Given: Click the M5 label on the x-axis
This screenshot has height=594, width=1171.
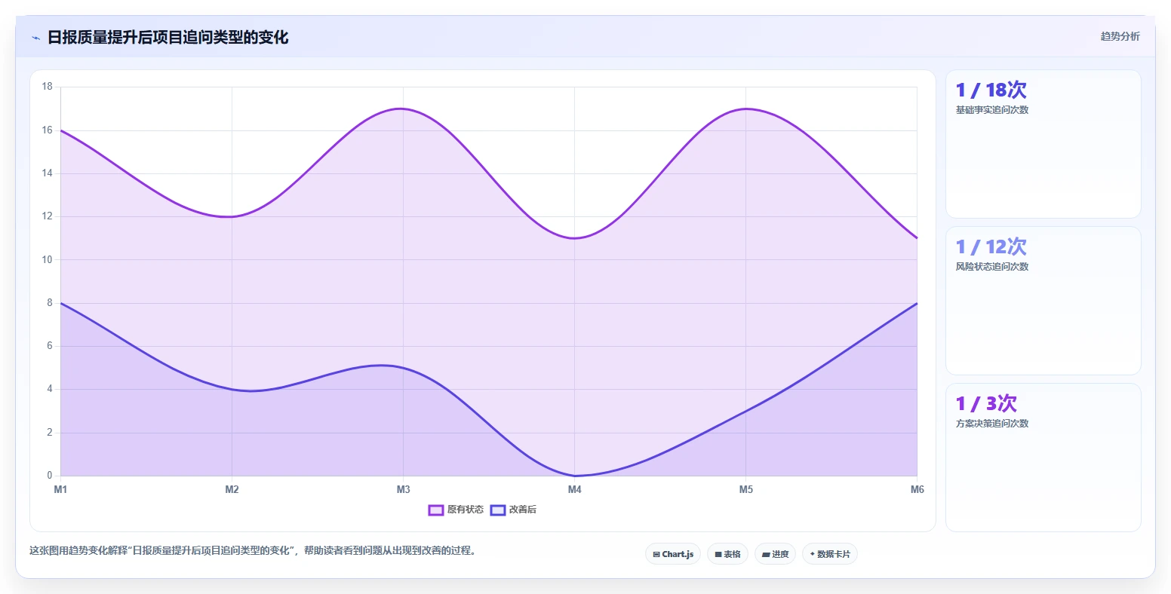Looking at the screenshot, I should pyautogui.click(x=745, y=490).
